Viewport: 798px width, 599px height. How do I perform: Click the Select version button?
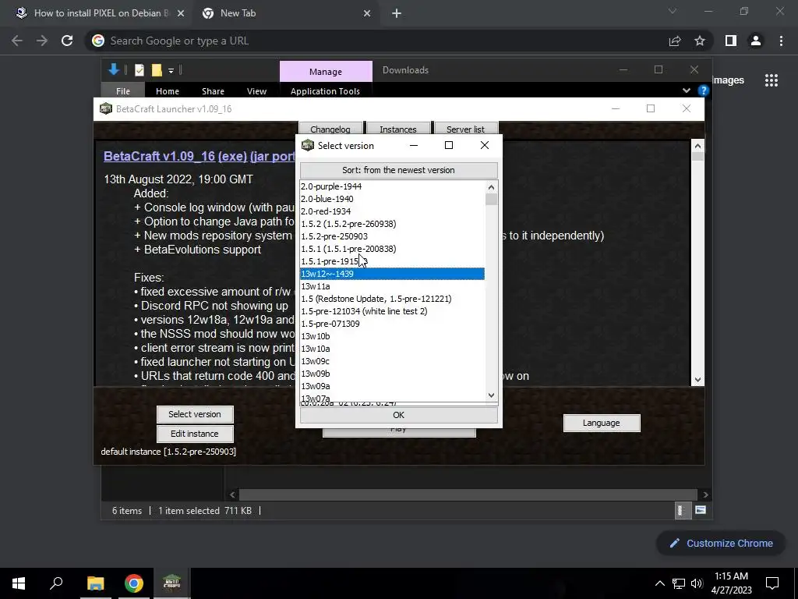[195, 414]
